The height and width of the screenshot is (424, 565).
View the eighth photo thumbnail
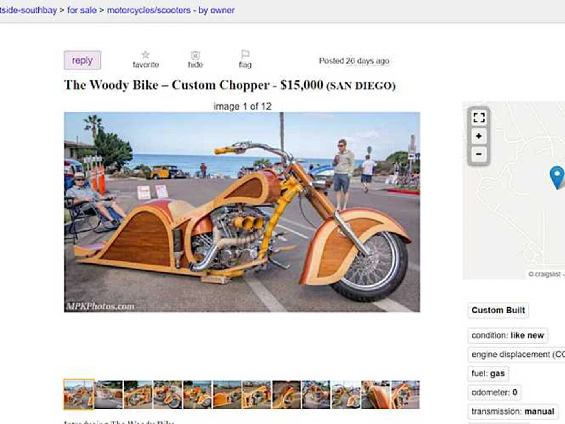click(x=286, y=395)
